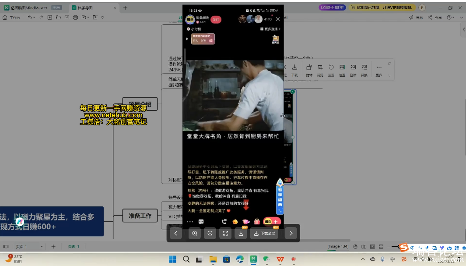This screenshot has width=466, height=266.
Task: Pin the floating image toolbar
Action: click(389, 64)
